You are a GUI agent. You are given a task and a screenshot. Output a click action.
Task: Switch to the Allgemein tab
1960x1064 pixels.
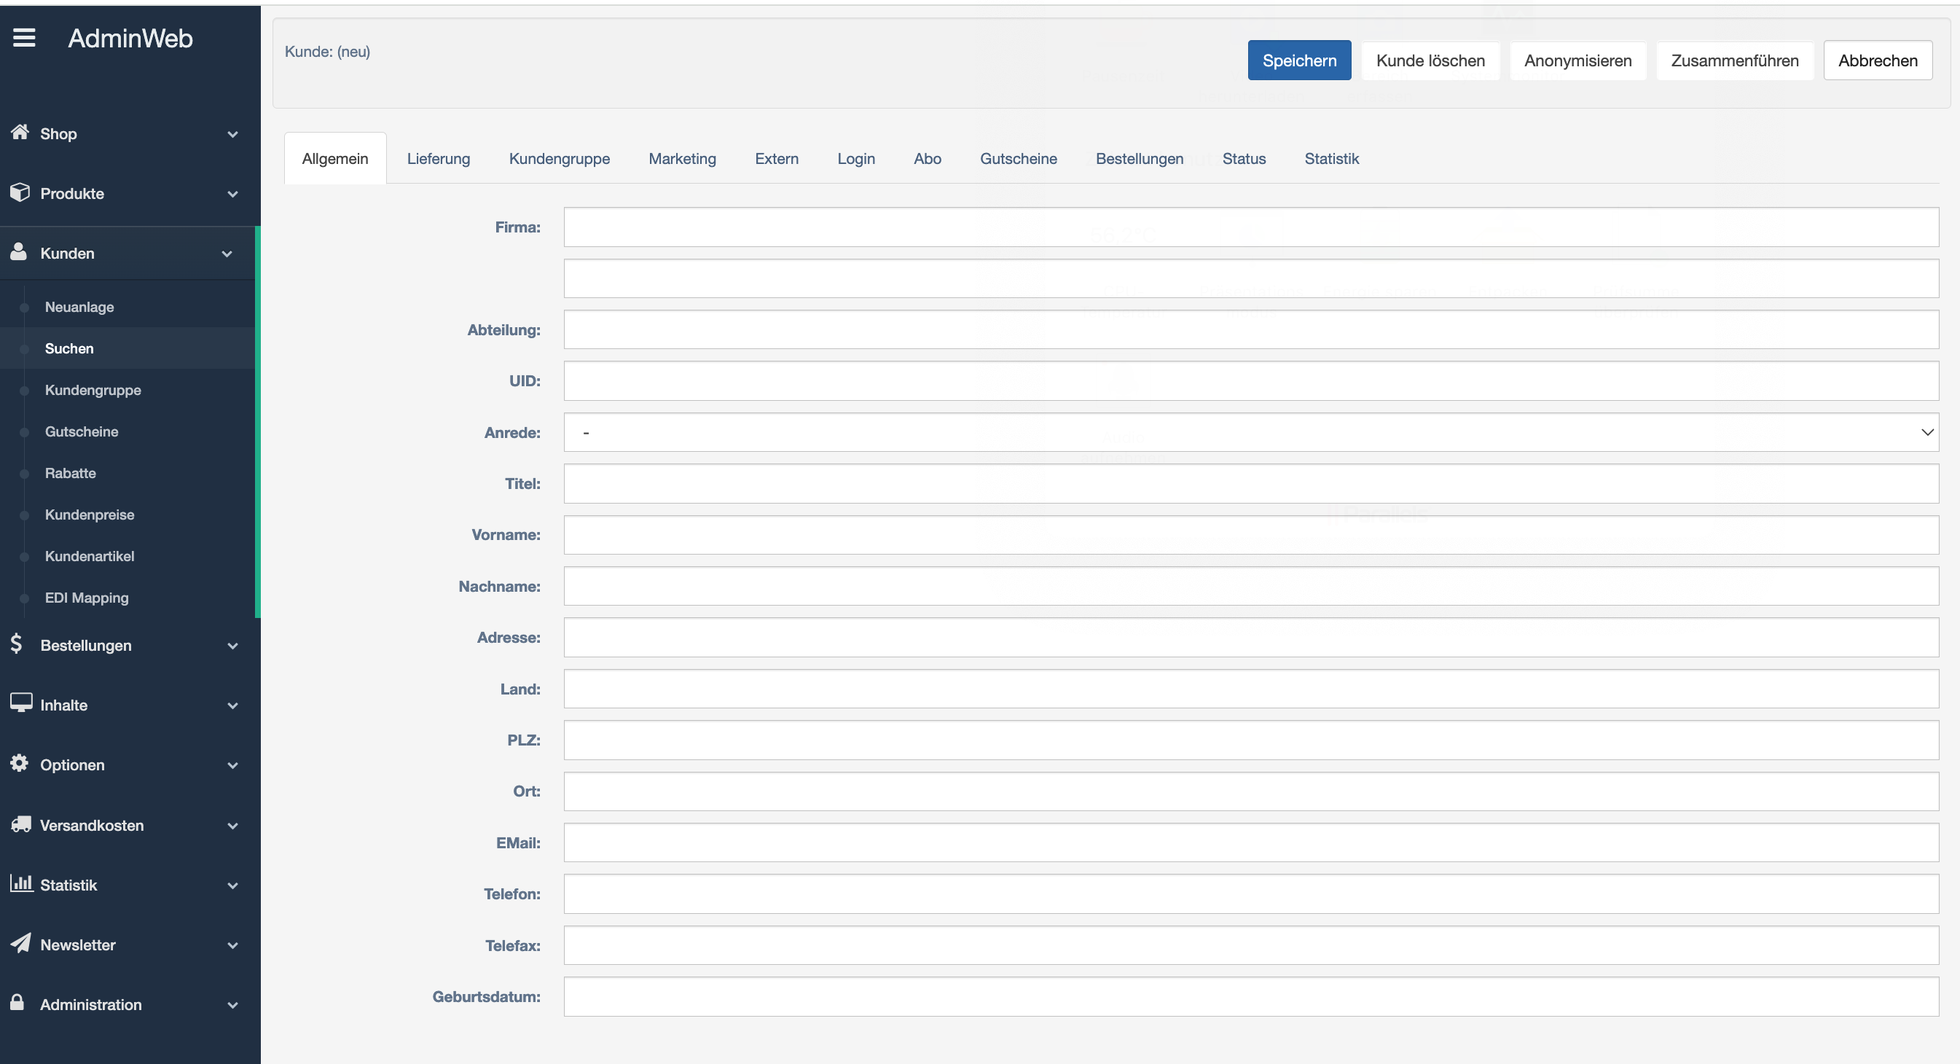pyautogui.click(x=334, y=158)
